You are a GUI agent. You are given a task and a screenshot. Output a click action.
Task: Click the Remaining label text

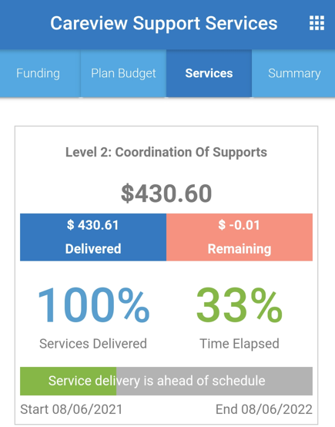coord(240,249)
